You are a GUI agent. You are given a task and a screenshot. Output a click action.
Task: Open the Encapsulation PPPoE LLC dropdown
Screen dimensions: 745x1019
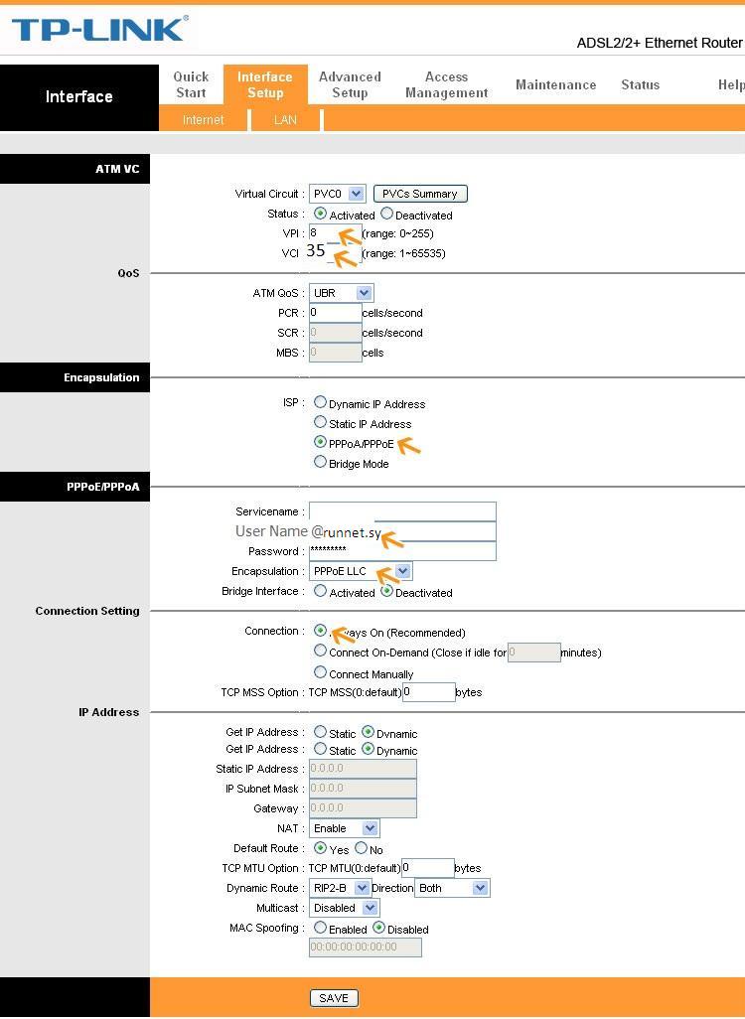(x=361, y=571)
